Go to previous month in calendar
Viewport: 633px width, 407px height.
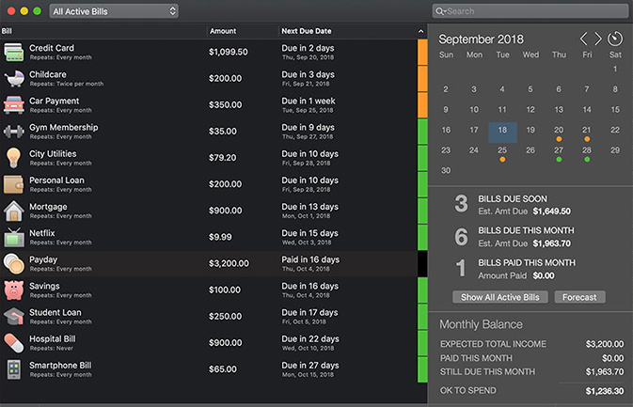[584, 39]
